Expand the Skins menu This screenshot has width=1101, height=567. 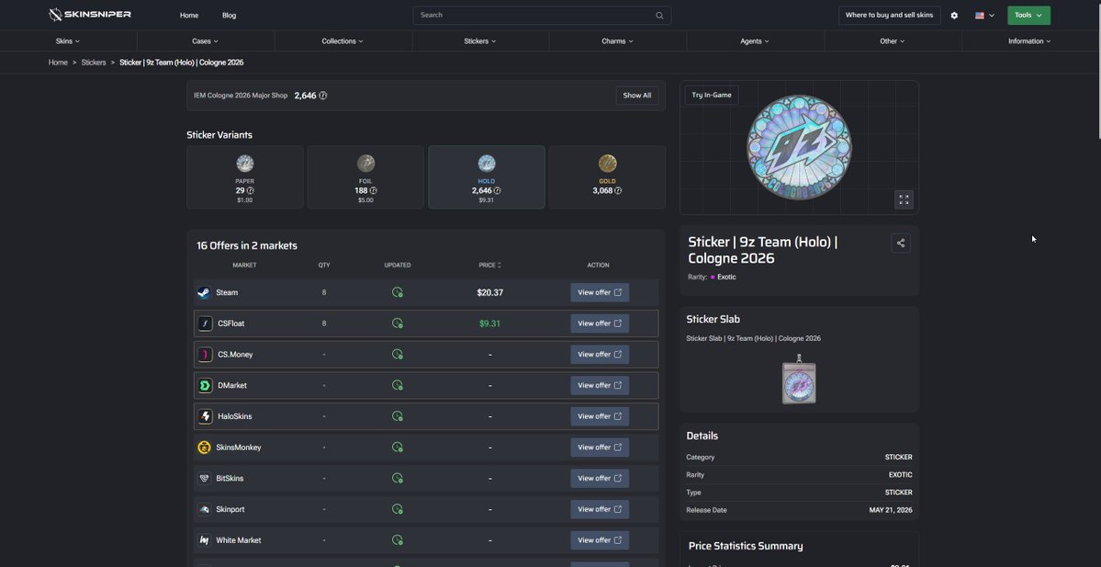click(68, 40)
